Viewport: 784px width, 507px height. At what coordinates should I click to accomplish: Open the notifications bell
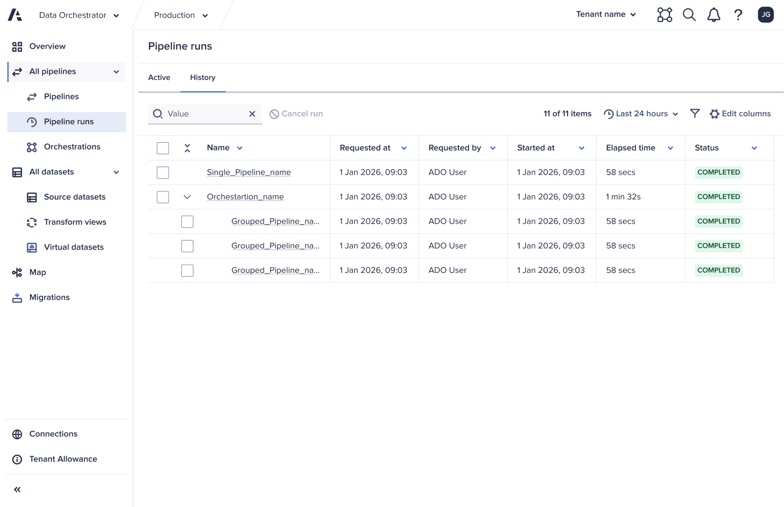click(x=713, y=15)
